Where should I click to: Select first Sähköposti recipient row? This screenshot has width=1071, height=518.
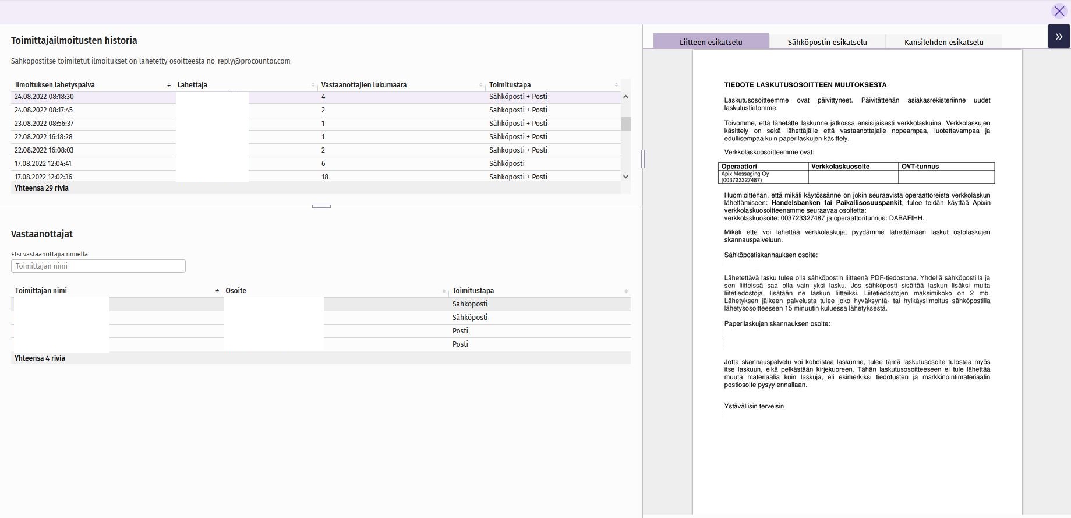tap(321, 304)
